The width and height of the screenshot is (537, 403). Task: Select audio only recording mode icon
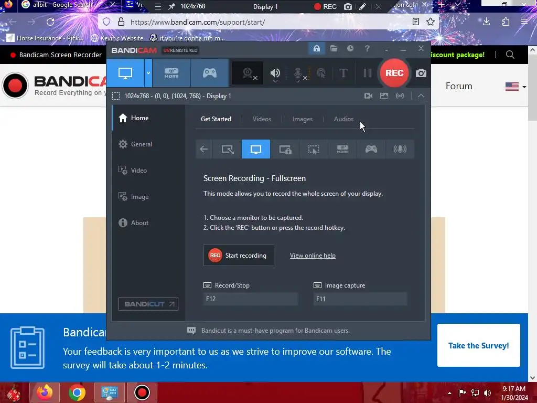click(x=400, y=149)
